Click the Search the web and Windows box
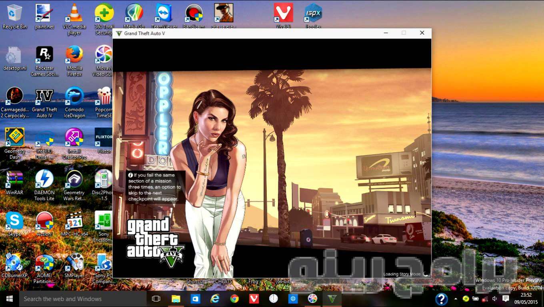 pyautogui.click(x=83, y=299)
